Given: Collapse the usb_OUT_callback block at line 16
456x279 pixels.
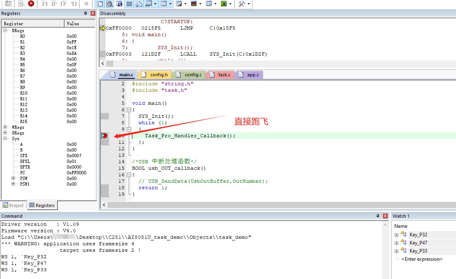Looking at the screenshot, I should coord(129,175).
